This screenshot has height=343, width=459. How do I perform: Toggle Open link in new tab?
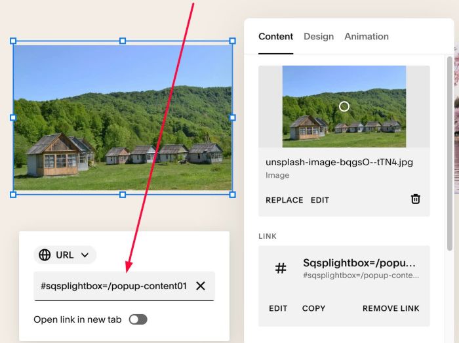point(138,319)
